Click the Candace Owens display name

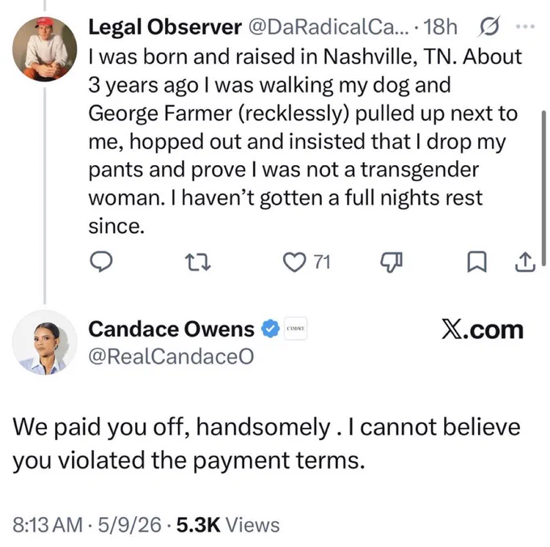[171, 329]
